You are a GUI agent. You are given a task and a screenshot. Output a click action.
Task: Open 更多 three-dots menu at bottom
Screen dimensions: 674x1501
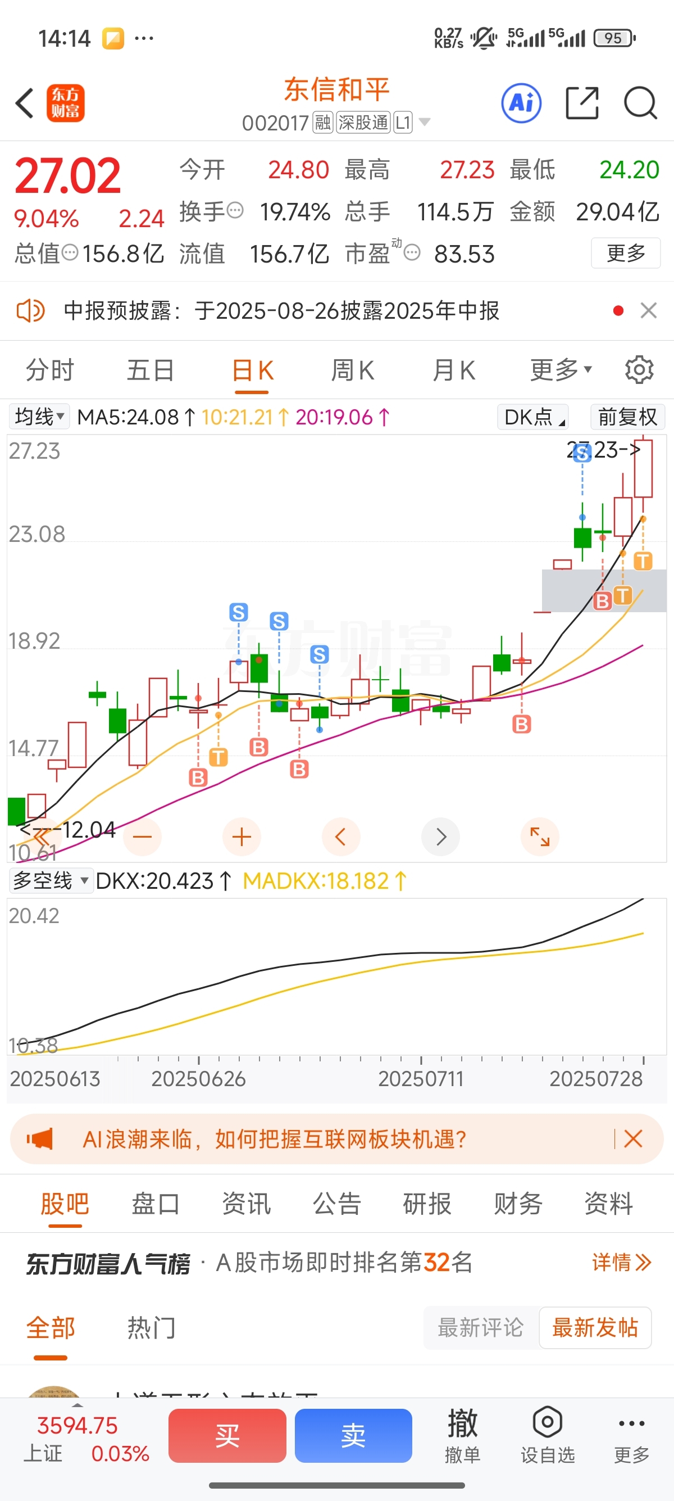(x=631, y=1436)
